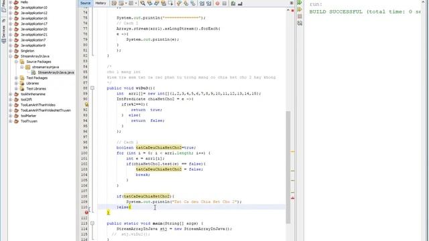Click 'BUILD SUCCESSFUL' output line
Screen dimensions: 429x241
pyautogui.click(x=365, y=12)
